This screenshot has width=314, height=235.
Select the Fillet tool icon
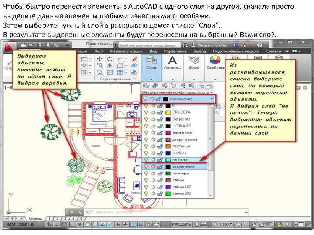point(120,66)
